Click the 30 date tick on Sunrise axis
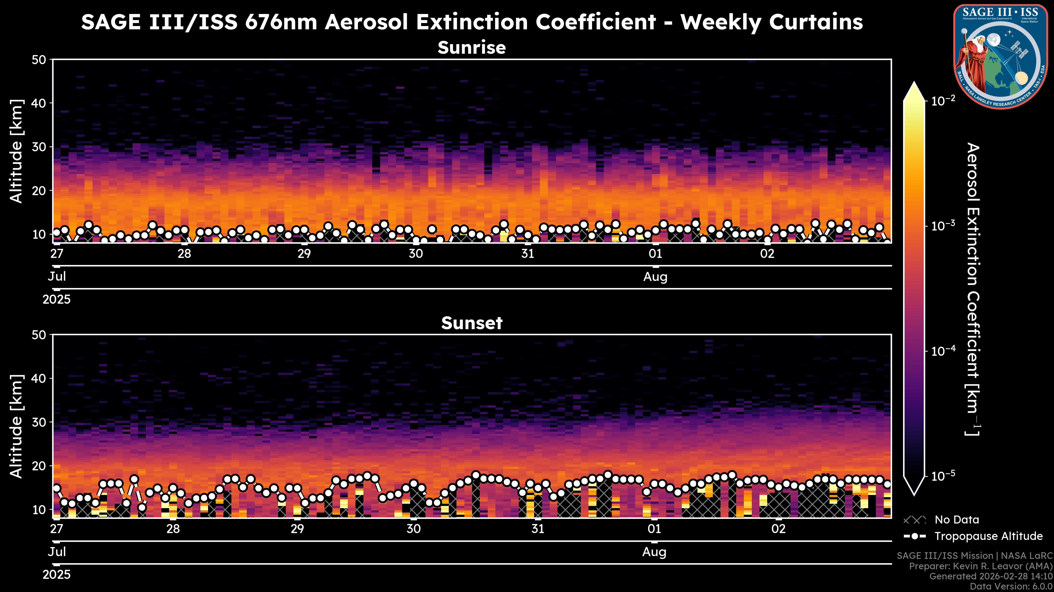Screen dimensions: 1054x592 click(x=415, y=254)
